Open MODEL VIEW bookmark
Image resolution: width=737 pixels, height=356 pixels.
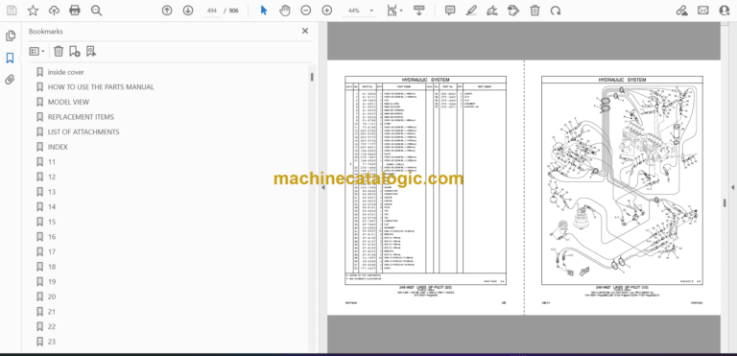click(68, 102)
